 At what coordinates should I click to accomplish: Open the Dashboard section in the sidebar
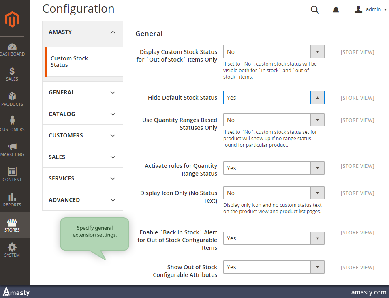[x=12, y=49]
